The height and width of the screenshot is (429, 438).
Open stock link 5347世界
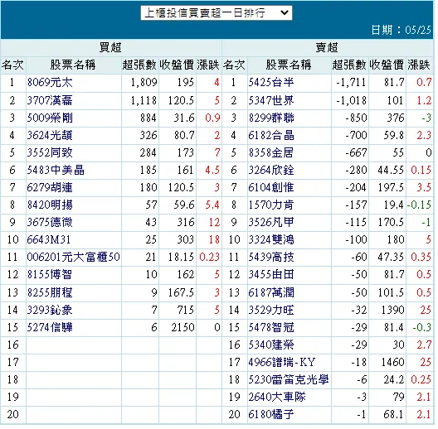(x=271, y=100)
